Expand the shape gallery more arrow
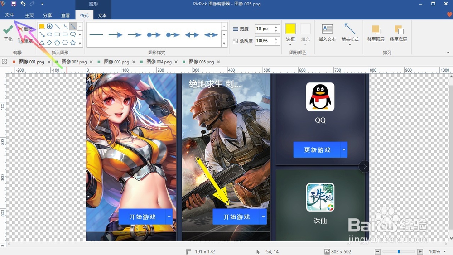Image resolution: width=453 pixels, height=255 pixels. (80, 43)
